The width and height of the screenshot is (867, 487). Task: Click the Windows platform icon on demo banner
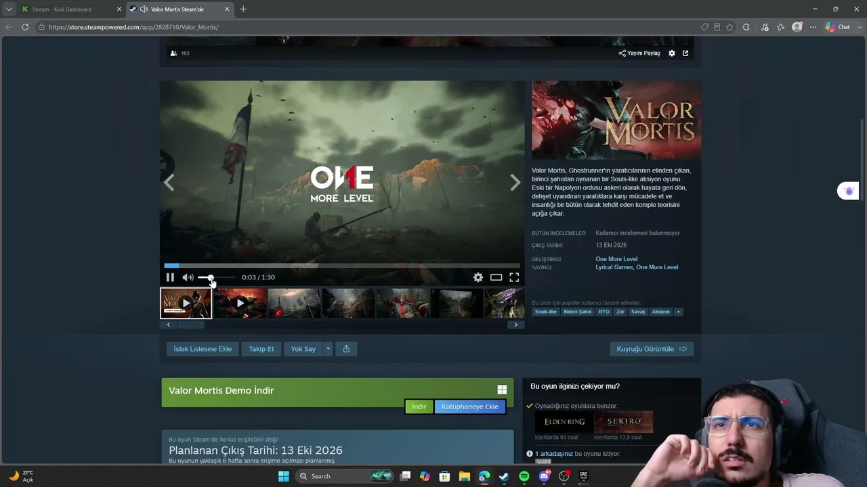pos(502,390)
